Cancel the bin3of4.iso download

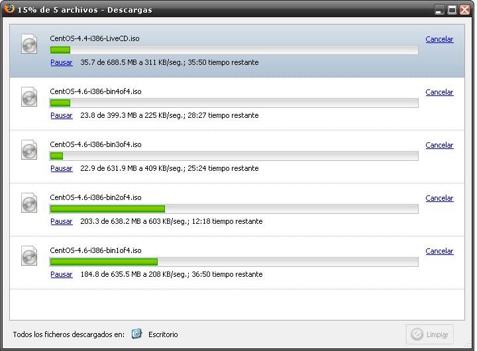click(x=439, y=145)
